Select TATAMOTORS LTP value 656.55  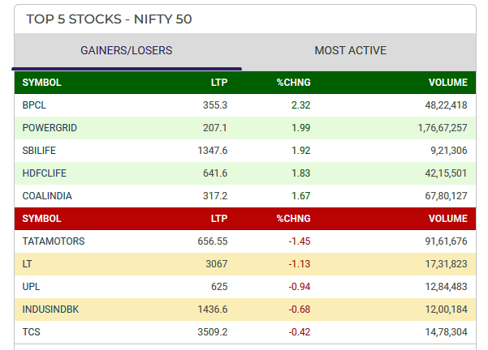pos(213,241)
